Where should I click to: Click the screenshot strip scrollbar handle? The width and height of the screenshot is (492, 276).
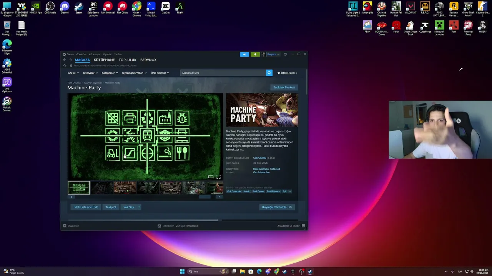[x=205, y=197]
